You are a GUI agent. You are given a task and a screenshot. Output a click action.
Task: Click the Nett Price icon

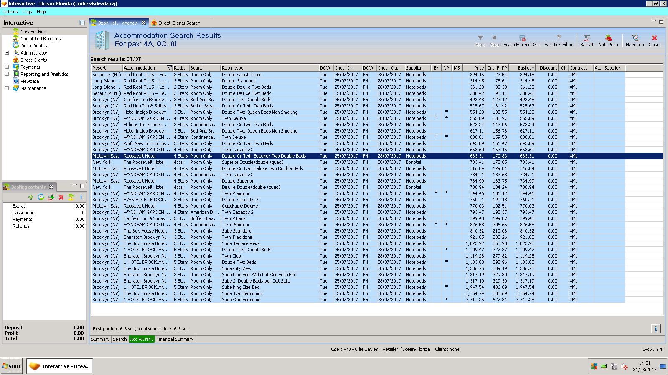point(608,38)
